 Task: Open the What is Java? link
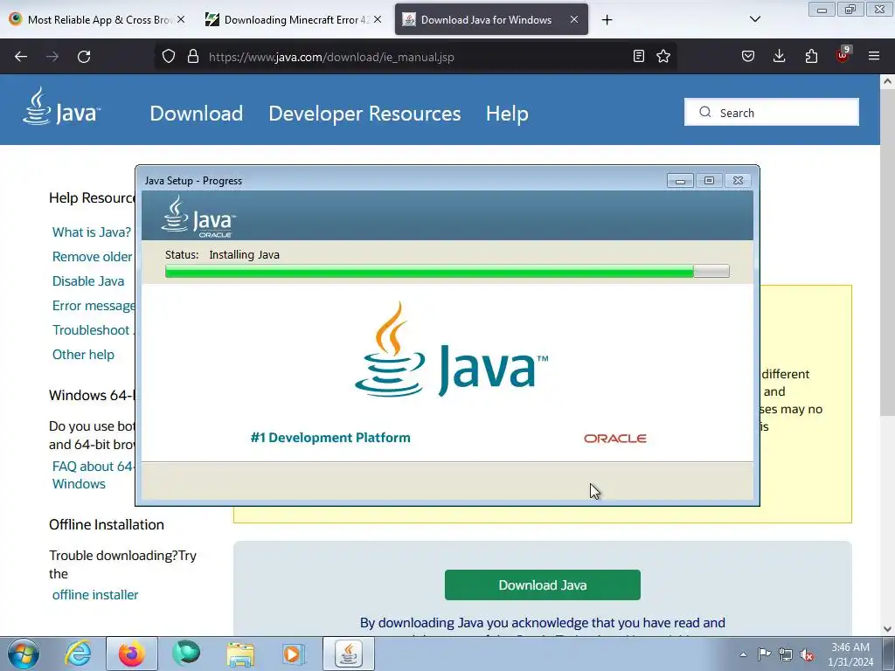pyautogui.click(x=91, y=232)
